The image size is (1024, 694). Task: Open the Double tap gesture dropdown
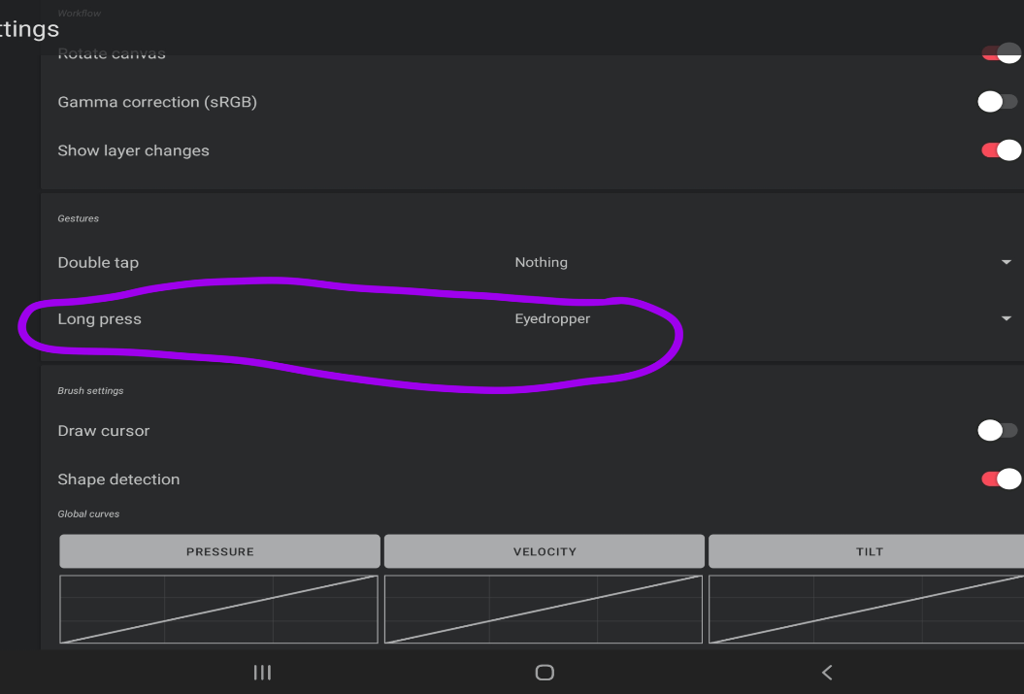[1007, 262]
